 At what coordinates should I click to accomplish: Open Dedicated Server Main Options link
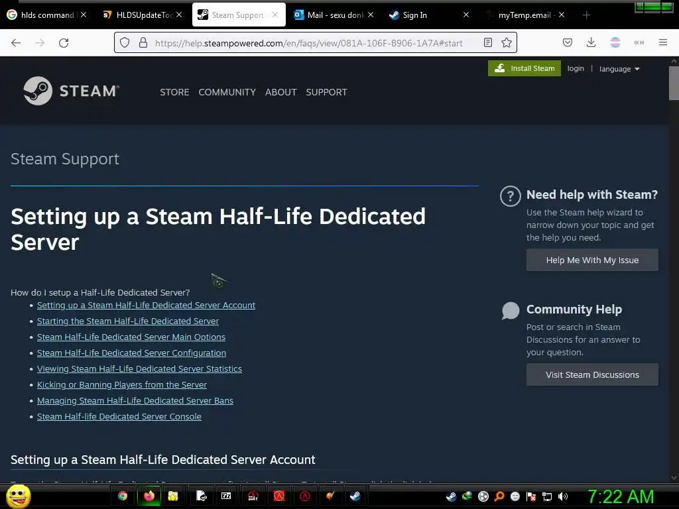coord(131,337)
